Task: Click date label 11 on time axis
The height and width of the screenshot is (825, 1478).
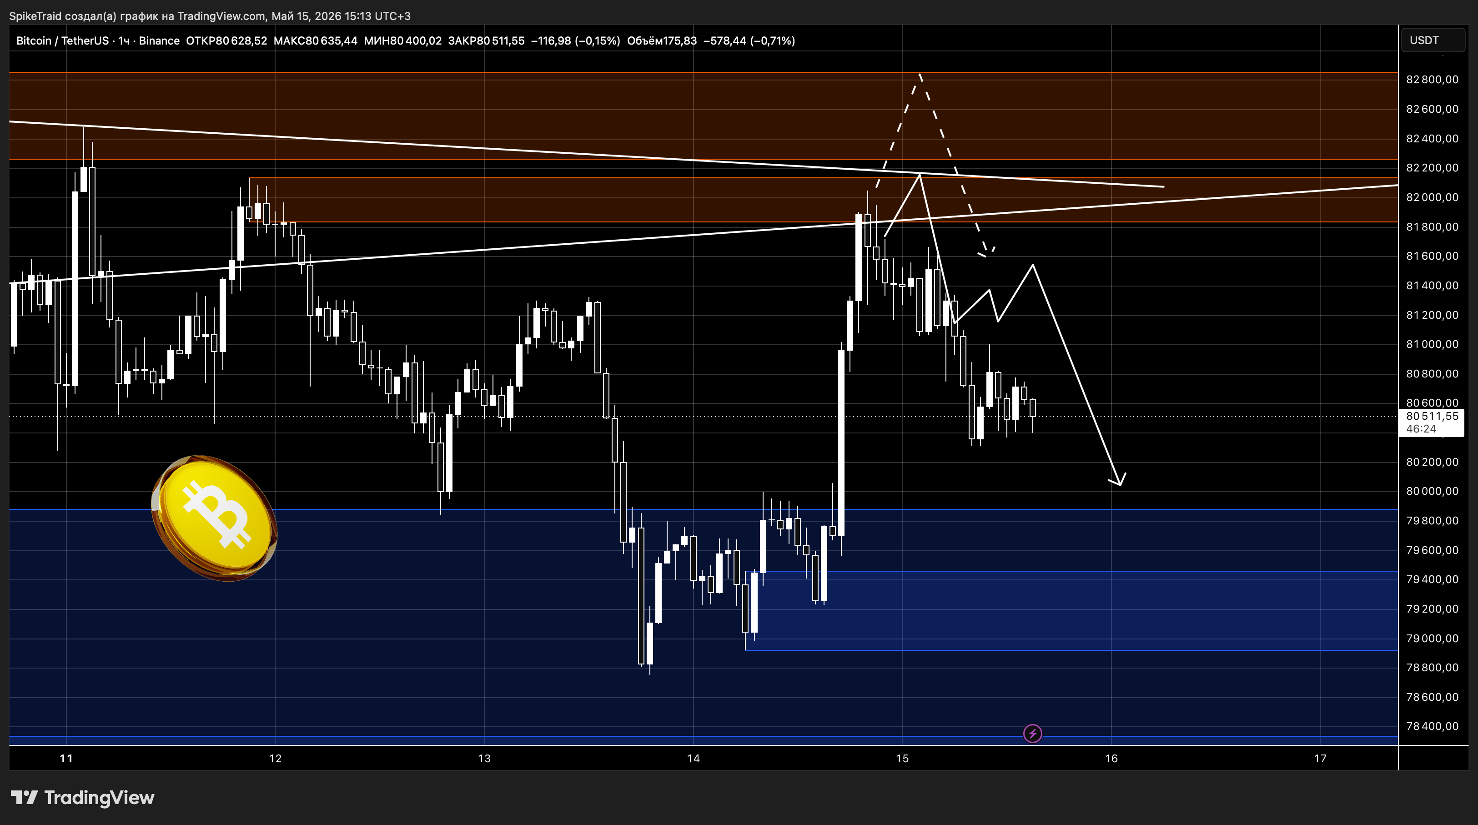Action: [x=66, y=759]
